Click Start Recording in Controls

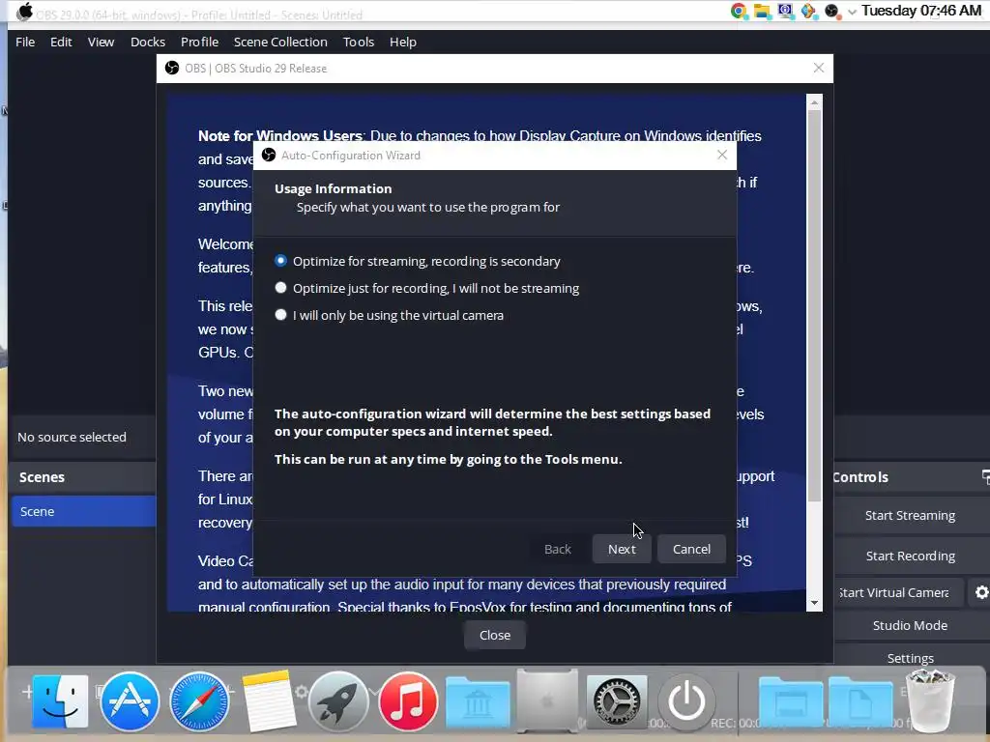pyautogui.click(x=910, y=556)
